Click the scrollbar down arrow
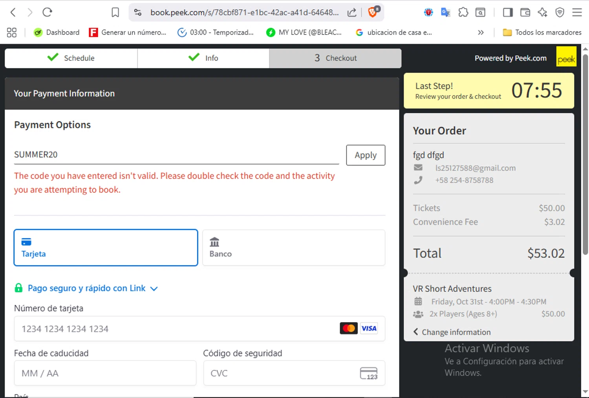Image resolution: width=589 pixels, height=398 pixels. [x=585, y=392]
